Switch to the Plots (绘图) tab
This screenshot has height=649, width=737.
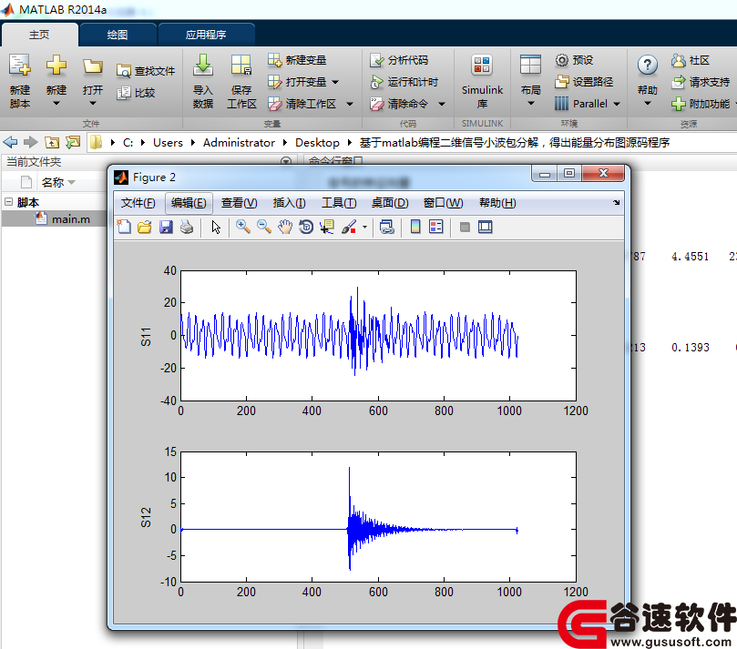point(117,35)
